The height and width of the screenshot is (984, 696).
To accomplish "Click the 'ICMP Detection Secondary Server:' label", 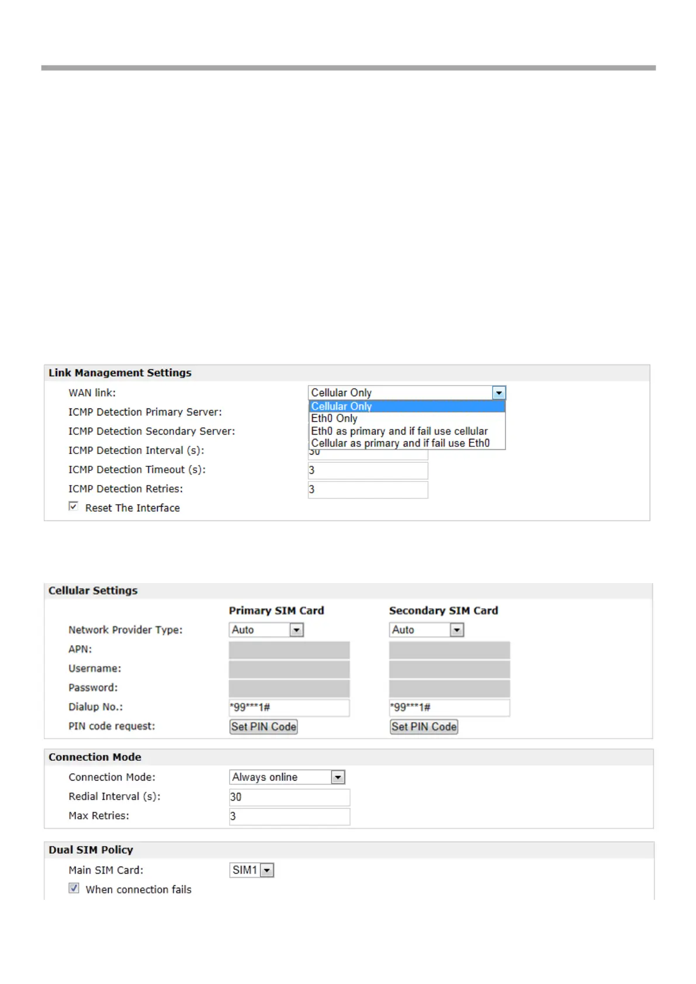I will [x=151, y=431].
